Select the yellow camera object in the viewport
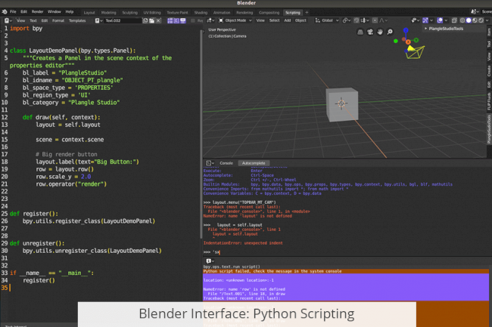The height and width of the screenshot is (327, 492). click(x=415, y=52)
